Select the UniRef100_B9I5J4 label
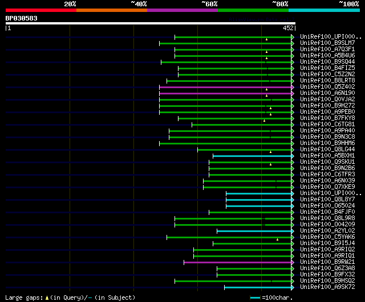The width and height of the screenshot is (365, 302). [x=327, y=243]
